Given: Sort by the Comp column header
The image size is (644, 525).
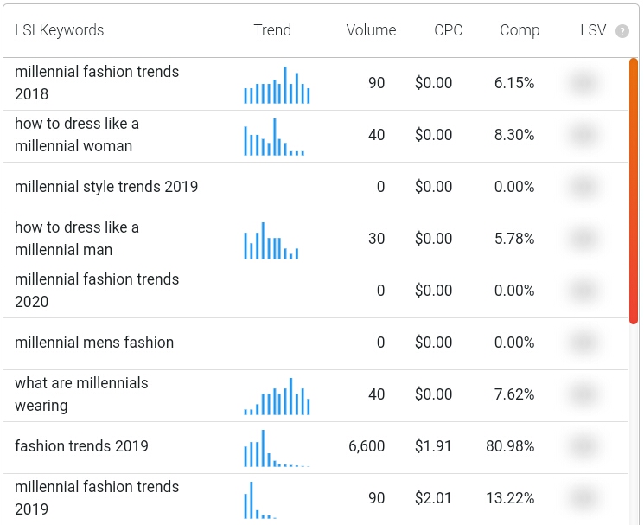Looking at the screenshot, I should point(520,30).
